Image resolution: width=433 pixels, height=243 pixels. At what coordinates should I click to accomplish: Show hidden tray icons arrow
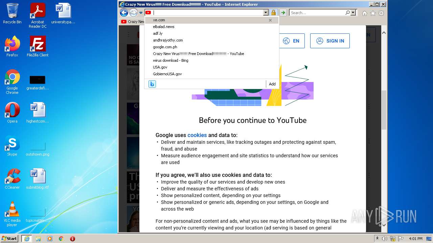pyautogui.click(x=377, y=239)
